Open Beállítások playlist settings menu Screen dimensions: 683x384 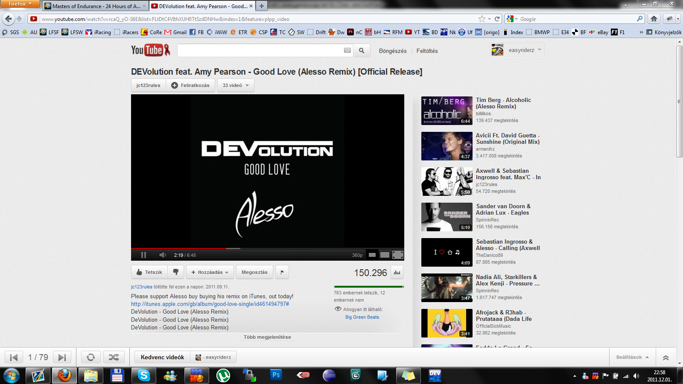632,357
